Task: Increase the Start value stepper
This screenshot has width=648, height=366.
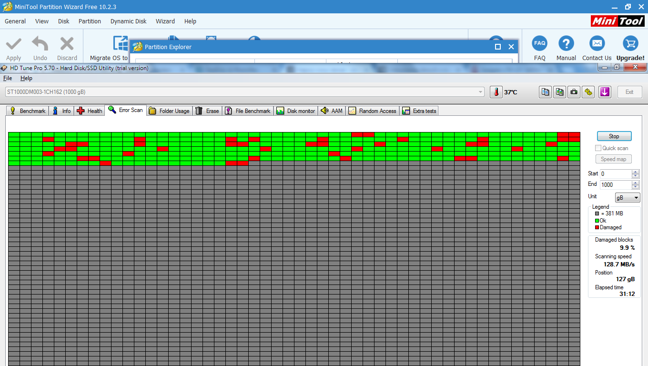Action: click(x=636, y=172)
